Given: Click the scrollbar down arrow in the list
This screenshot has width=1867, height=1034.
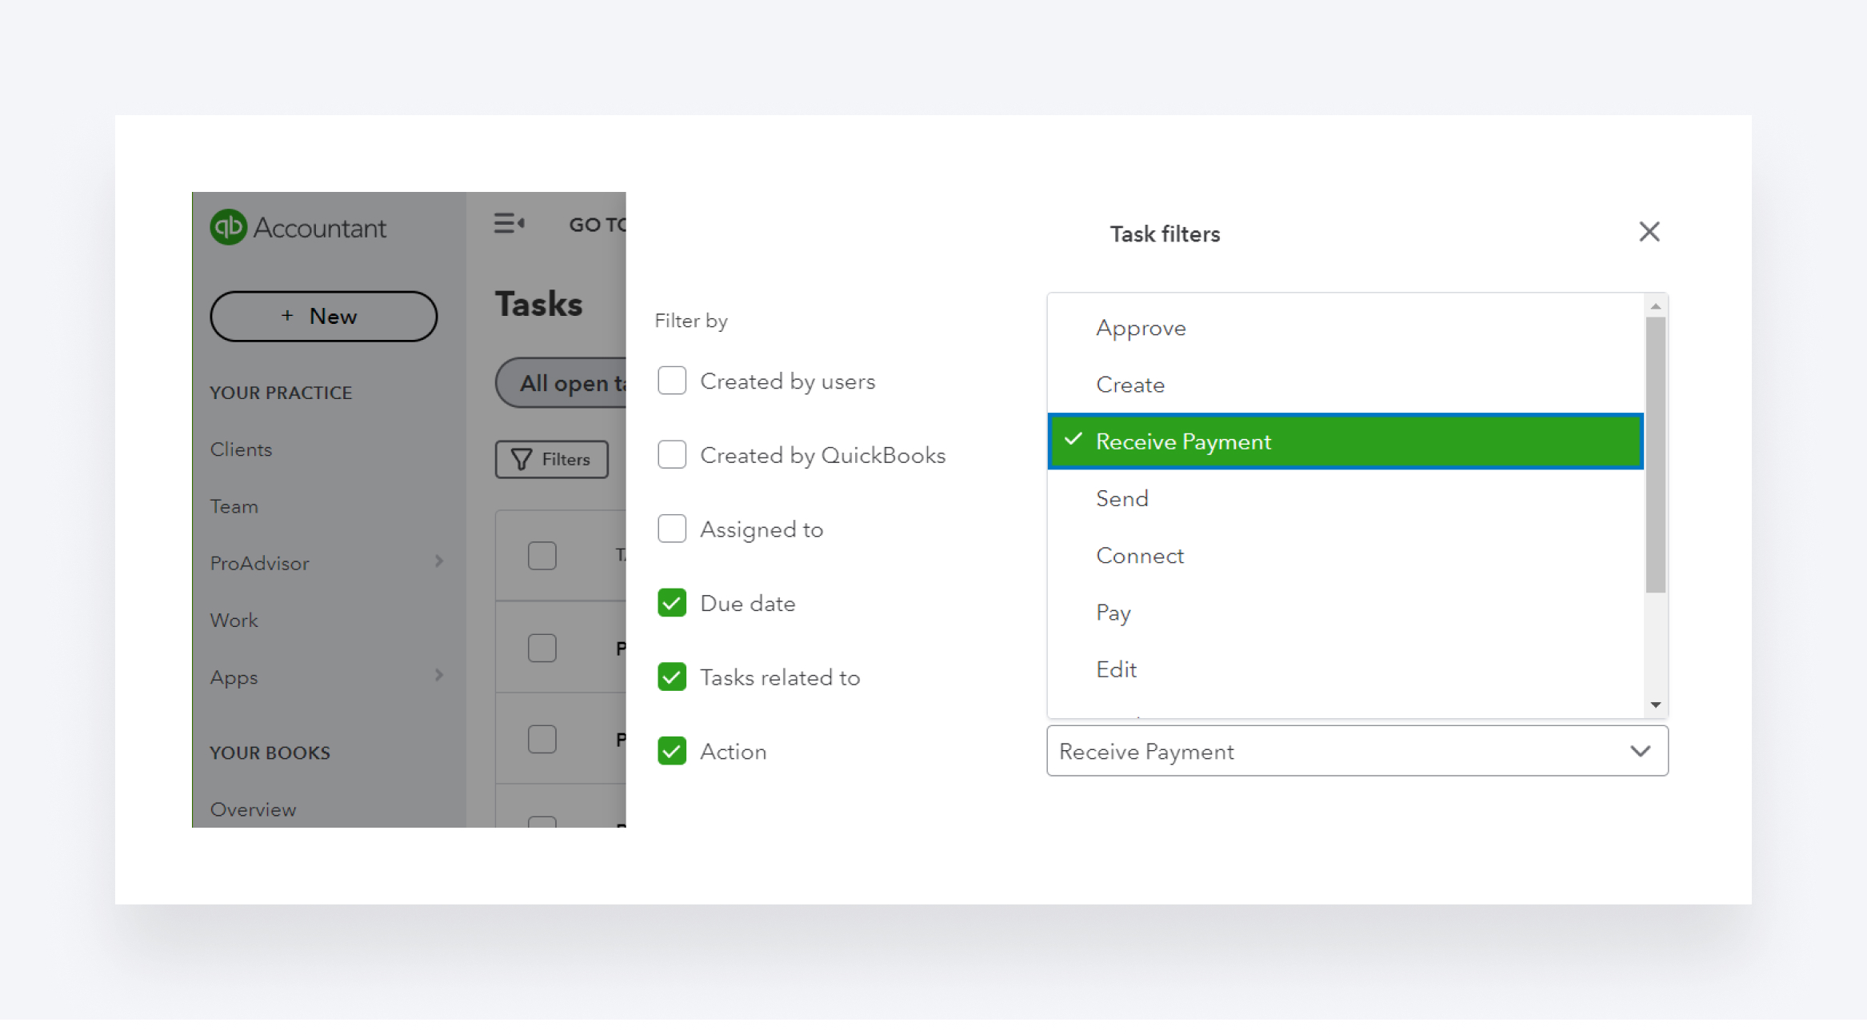Looking at the screenshot, I should [1654, 705].
